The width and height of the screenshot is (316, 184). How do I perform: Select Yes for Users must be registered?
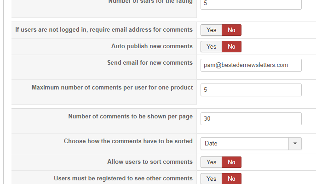[x=211, y=178]
